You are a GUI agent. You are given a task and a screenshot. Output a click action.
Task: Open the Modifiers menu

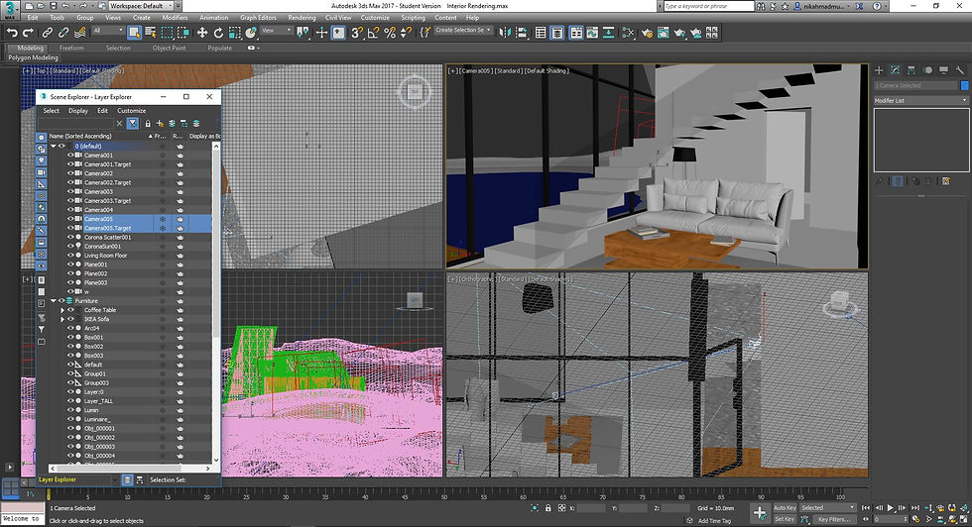point(175,18)
